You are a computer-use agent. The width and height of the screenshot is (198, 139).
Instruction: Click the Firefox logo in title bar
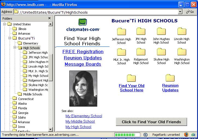pos(3,4)
